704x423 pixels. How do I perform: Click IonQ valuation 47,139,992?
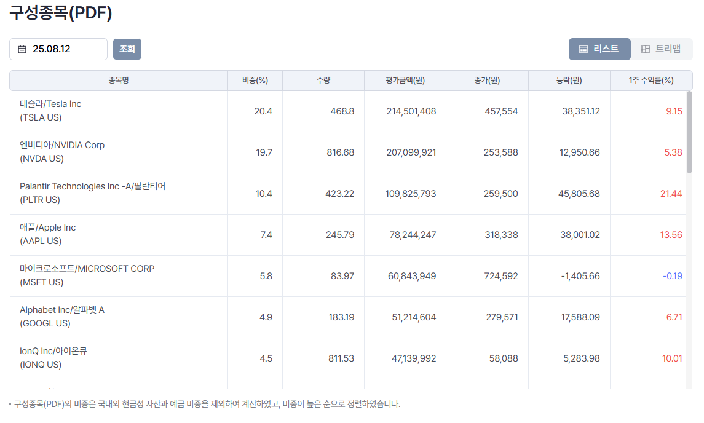point(414,359)
